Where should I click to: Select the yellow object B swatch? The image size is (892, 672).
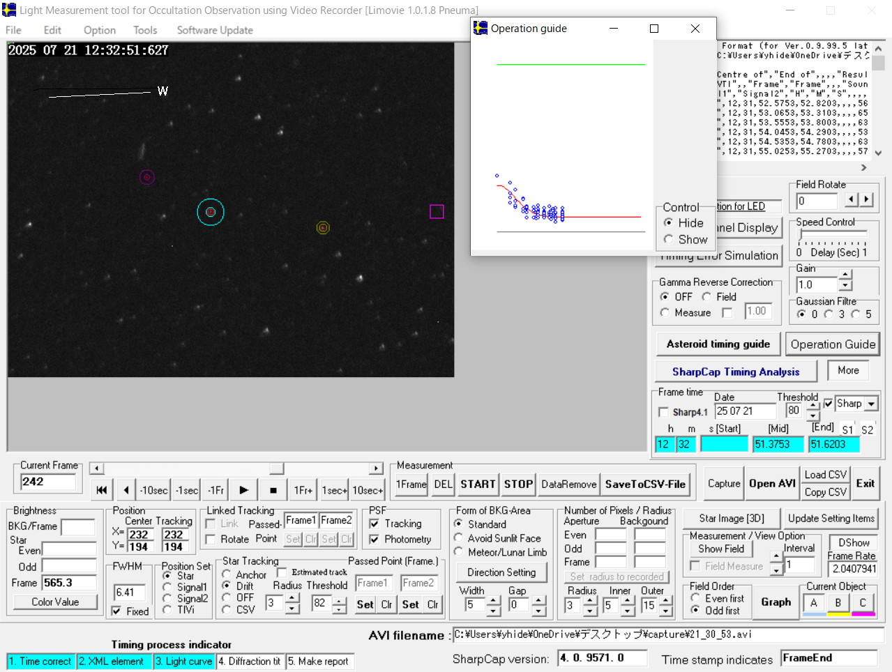(x=838, y=604)
